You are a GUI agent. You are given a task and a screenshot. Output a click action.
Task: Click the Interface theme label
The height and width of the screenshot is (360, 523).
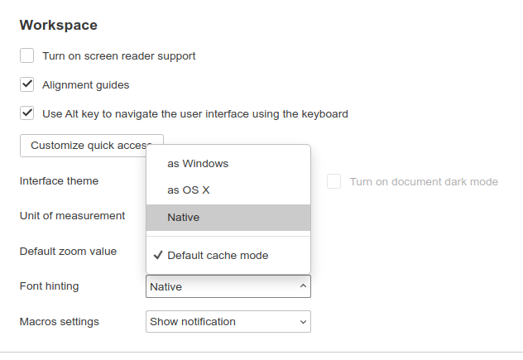coord(59,181)
